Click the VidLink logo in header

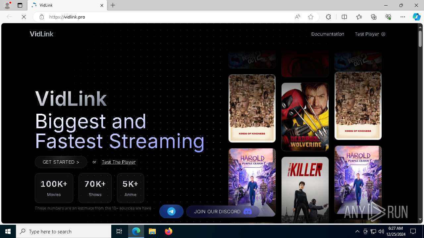[41, 34]
